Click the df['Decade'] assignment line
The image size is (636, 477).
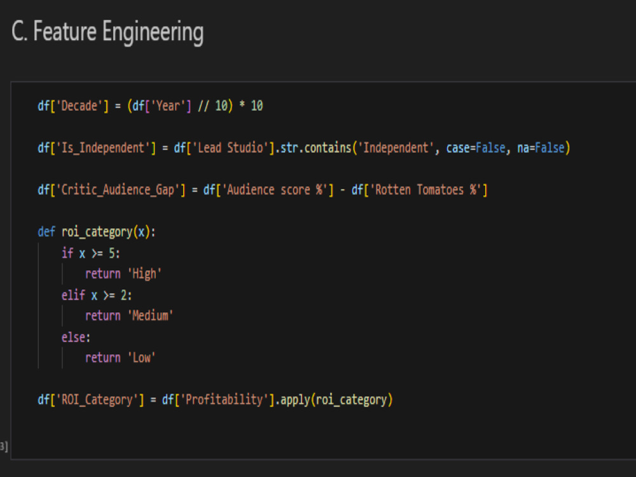pos(150,106)
